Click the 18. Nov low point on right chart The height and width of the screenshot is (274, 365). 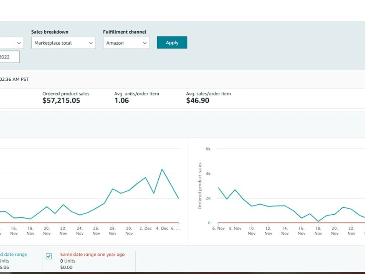(x=318, y=221)
